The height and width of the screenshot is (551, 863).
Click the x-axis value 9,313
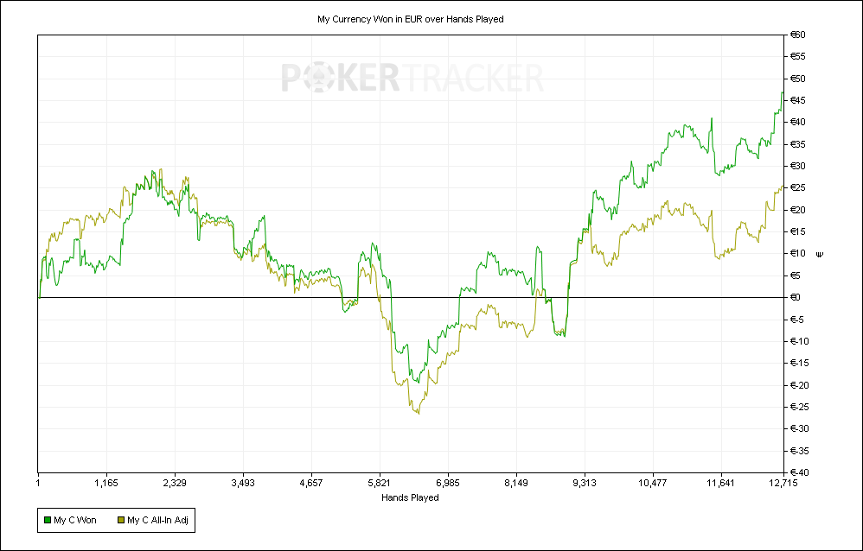584,484
